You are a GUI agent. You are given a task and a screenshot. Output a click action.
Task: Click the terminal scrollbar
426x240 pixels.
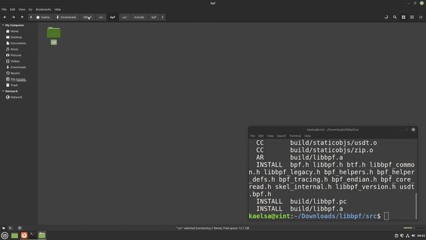point(416,205)
